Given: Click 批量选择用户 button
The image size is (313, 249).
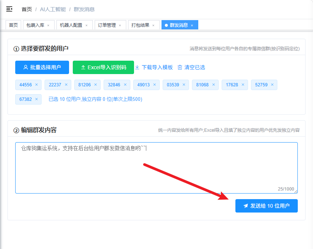Looking at the screenshot, I should 42,67.
